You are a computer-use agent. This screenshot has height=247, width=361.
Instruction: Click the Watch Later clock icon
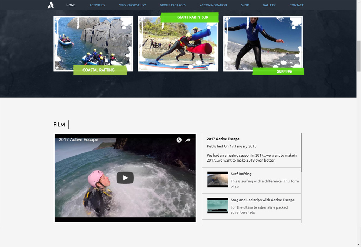[179, 140]
